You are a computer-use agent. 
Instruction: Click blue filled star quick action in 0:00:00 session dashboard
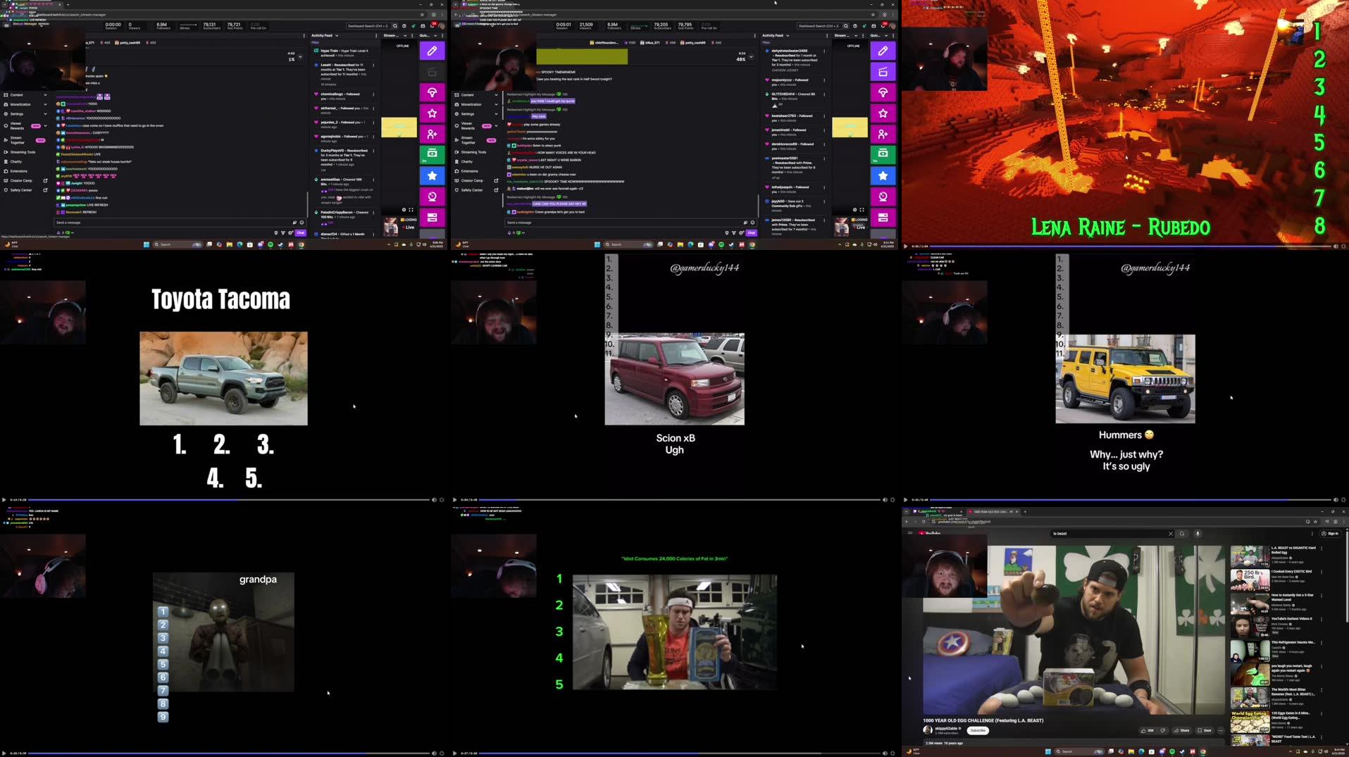432,175
